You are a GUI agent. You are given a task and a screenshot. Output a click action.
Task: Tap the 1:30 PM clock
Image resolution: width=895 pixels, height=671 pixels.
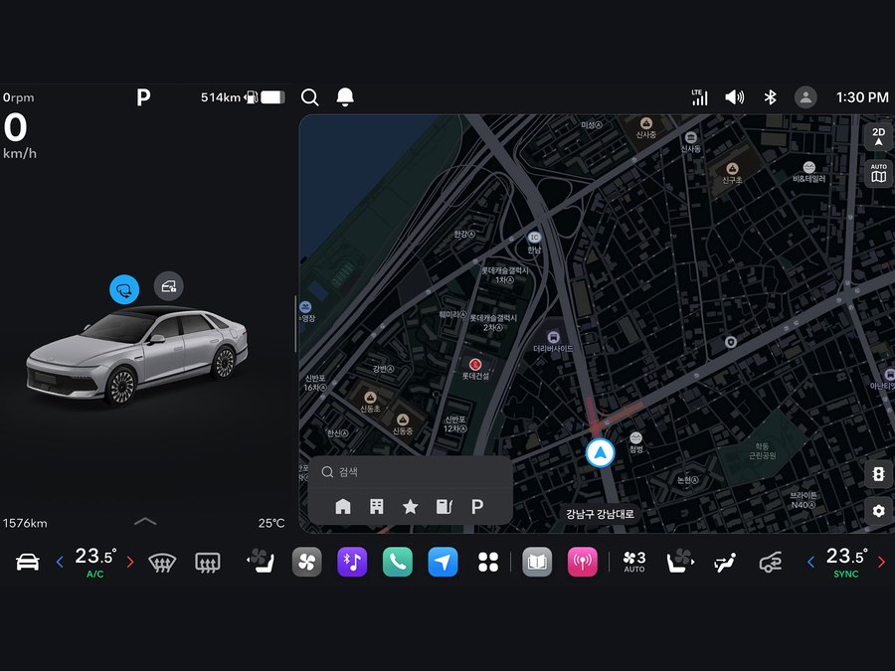pyautogui.click(x=862, y=97)
